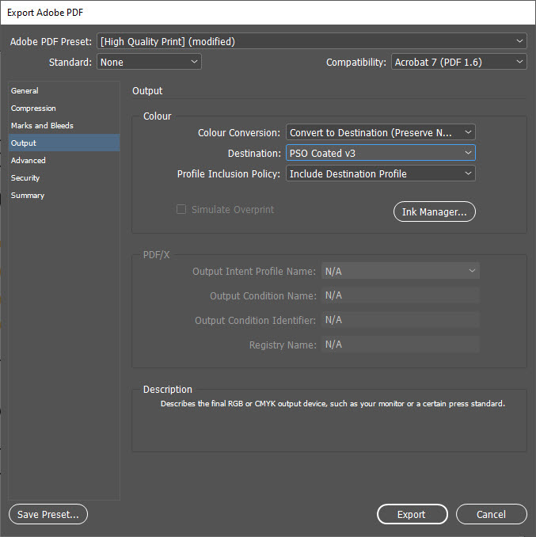The width and height of the screenshot is (536, 537).
Task: Toggle the Simulate Overprint checkbox
Action: pyautogui.click(x=181, y=209)
